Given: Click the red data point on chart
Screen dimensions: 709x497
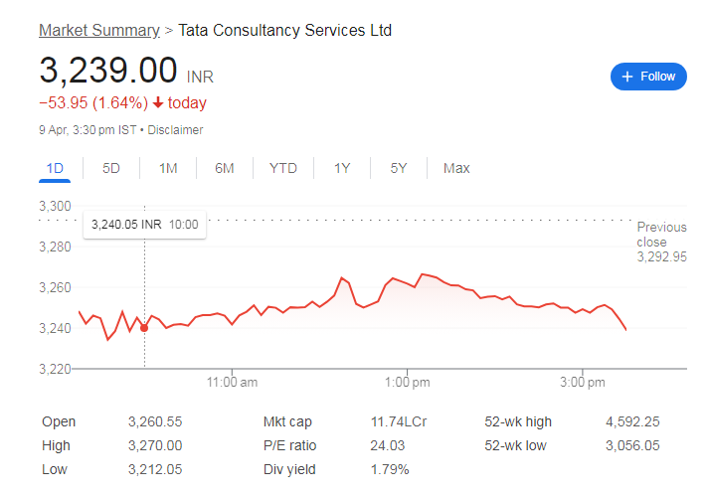Looking at the screenshot, I should (144, 328).
